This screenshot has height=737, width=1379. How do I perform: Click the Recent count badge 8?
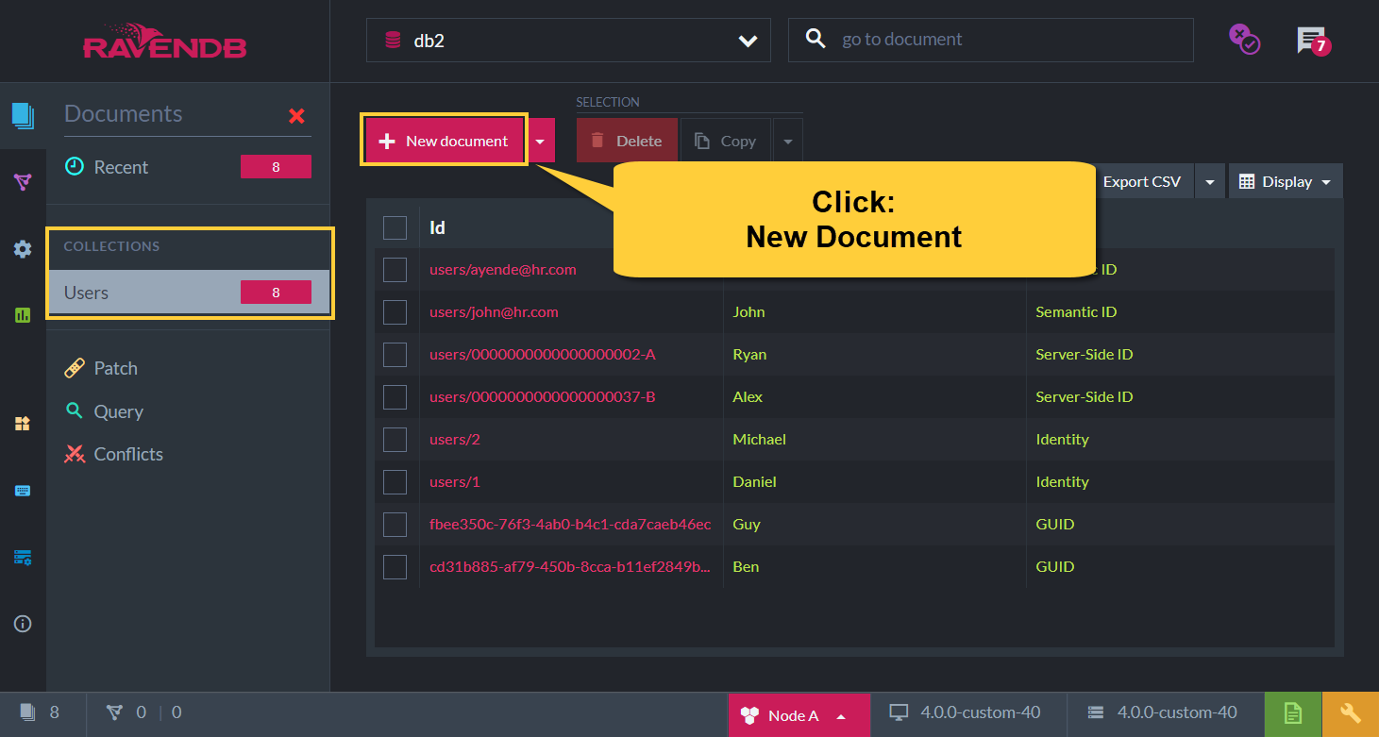click(276, 167)
